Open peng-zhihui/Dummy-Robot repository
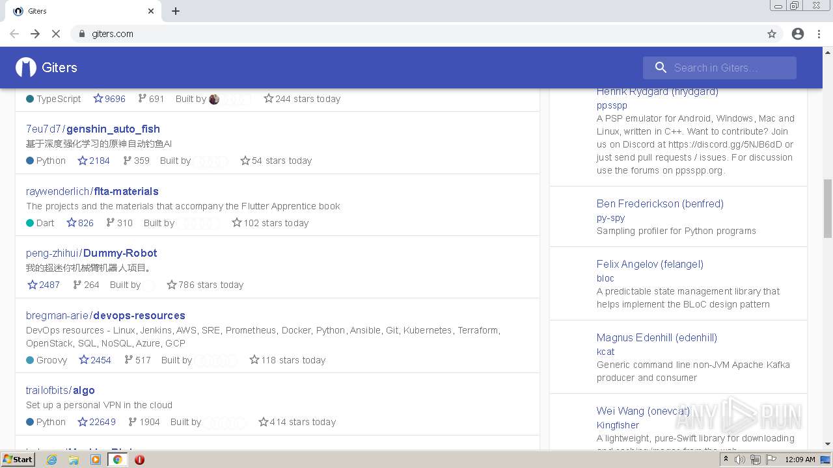833x468 pixels. pyautogui.click(x=92, y=253)
